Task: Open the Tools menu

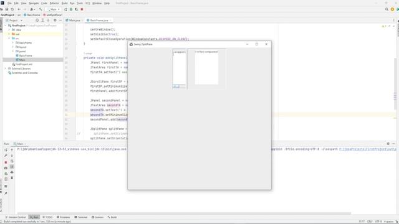Action: [80, 3]
